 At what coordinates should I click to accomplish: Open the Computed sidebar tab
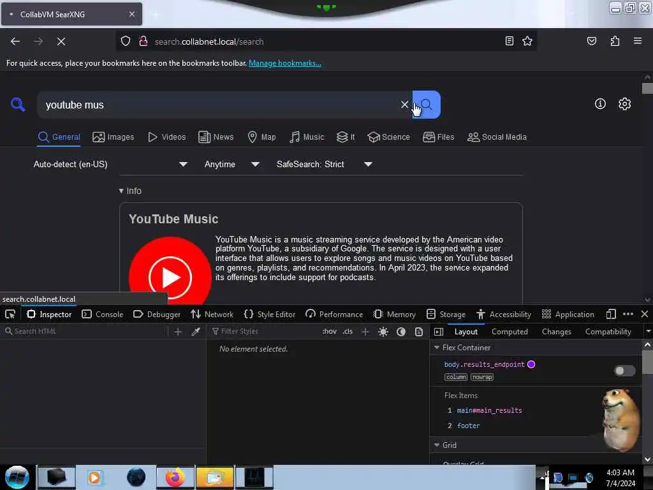point(510,332)
